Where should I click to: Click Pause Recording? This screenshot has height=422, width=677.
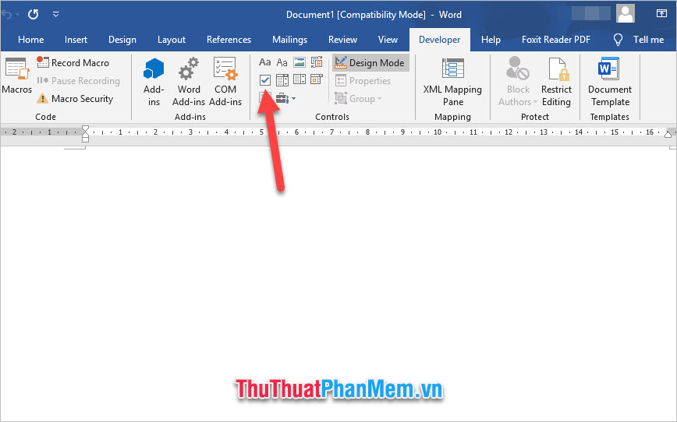point(78,81)
